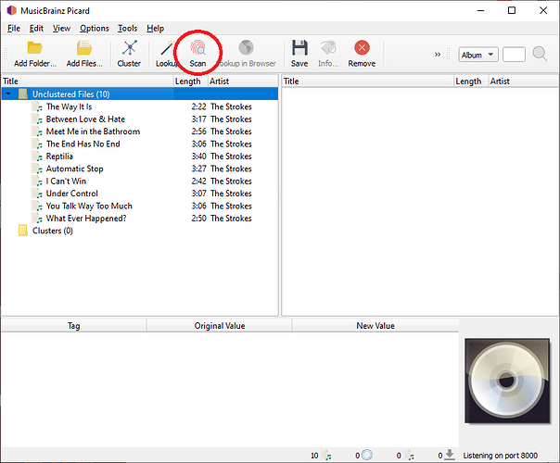Click the right pane Length column header
560x463 pixels.
[471, 81]
